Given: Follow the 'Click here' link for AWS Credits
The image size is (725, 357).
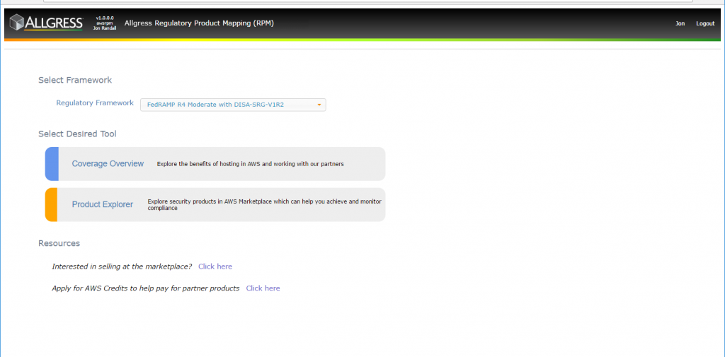Looking at the screenshot, I should [263, 288].
